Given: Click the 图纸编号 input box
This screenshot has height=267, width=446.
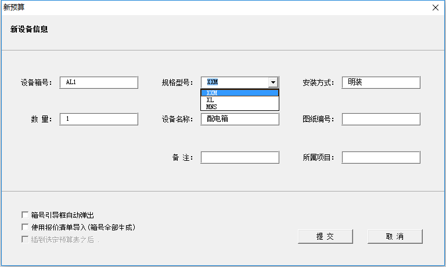Looking at the screenshot, I should click(380, 119).
